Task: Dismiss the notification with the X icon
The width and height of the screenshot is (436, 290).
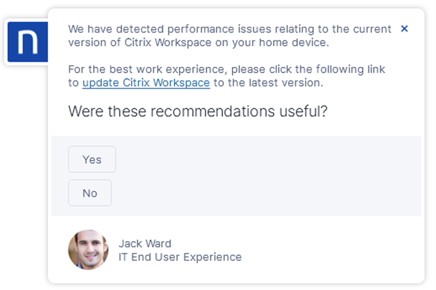Action: (x=404, y=29)
